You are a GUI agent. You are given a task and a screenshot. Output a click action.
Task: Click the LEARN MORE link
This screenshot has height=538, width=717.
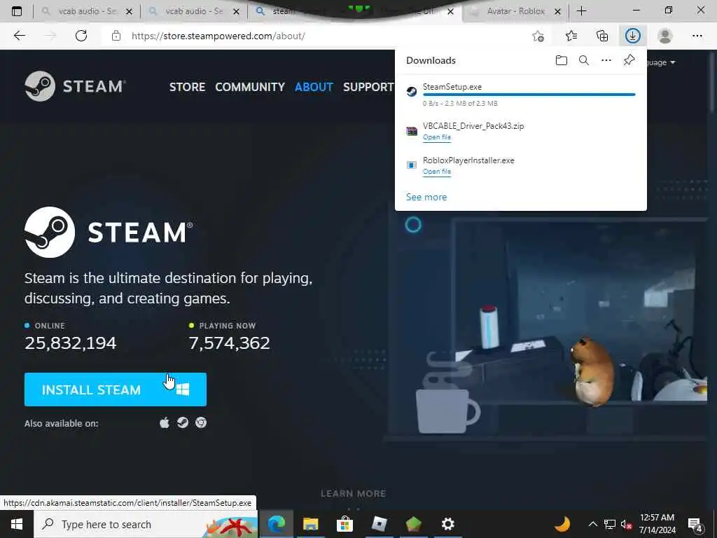[x=354, y=494]
